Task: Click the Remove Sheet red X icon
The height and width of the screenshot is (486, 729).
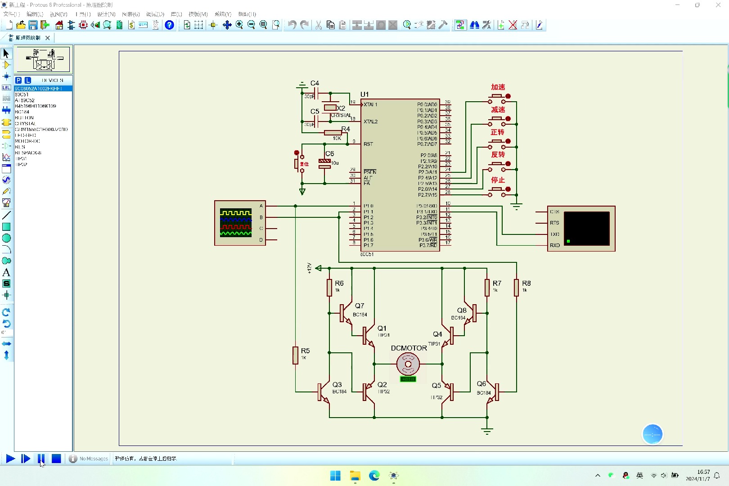Action: (513, 25)
